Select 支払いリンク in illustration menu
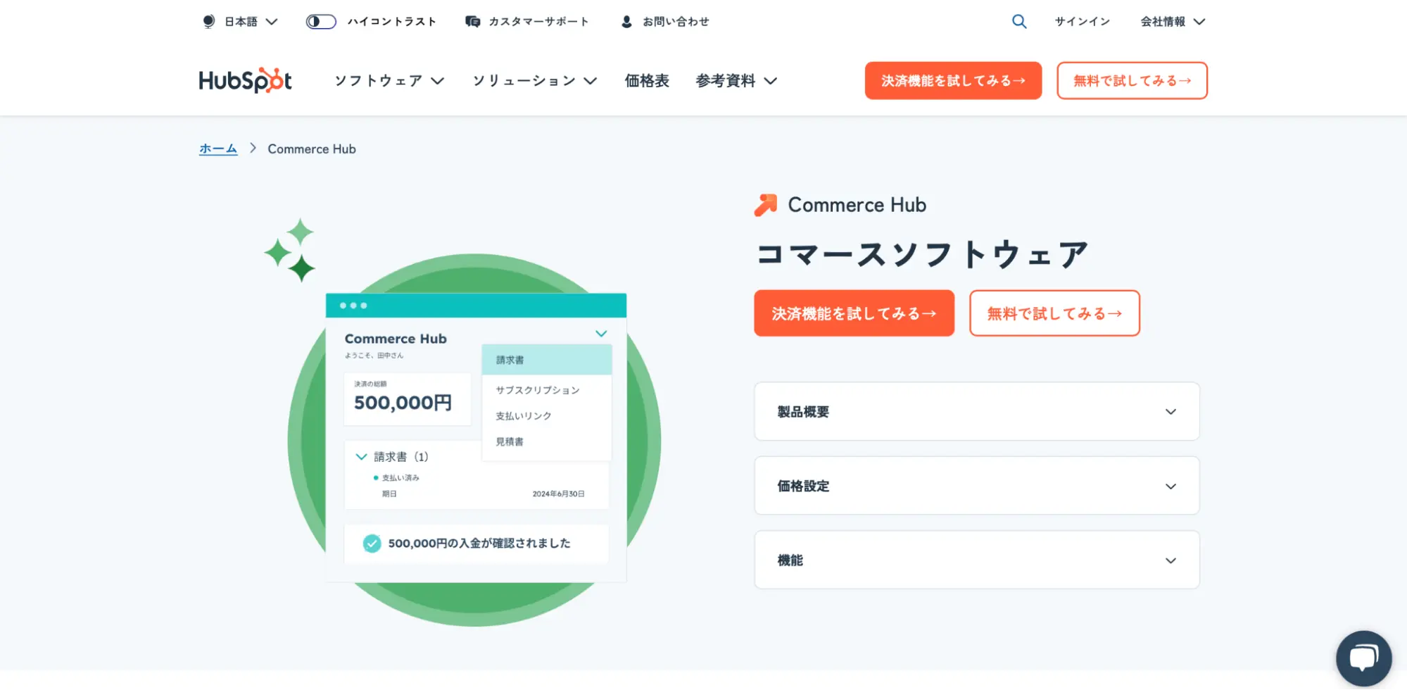1407x690 pixels. coord(524,415)
